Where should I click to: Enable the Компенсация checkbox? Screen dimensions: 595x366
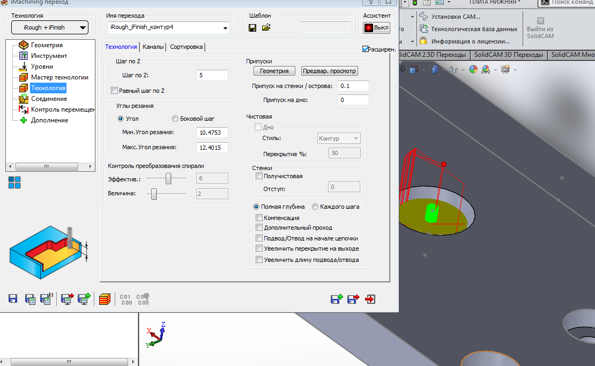[259, 218]
